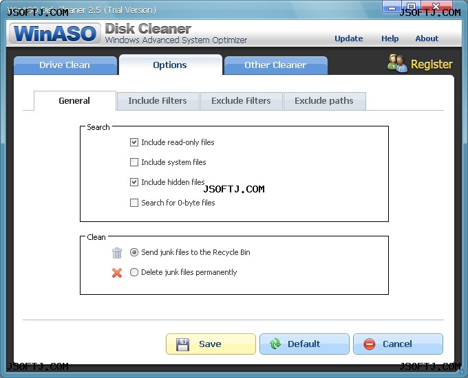Save the options settings
Image resolution: width=468 pixels, height=378 pixels.
[211, 344]
